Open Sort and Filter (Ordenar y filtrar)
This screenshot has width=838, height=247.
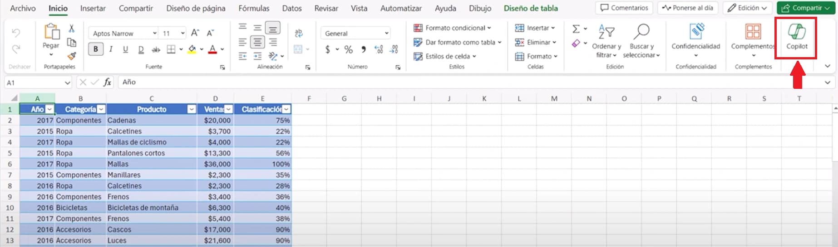(x=606, y=41)
